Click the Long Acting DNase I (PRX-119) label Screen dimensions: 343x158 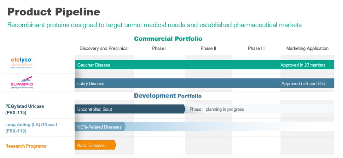(31, 128)
